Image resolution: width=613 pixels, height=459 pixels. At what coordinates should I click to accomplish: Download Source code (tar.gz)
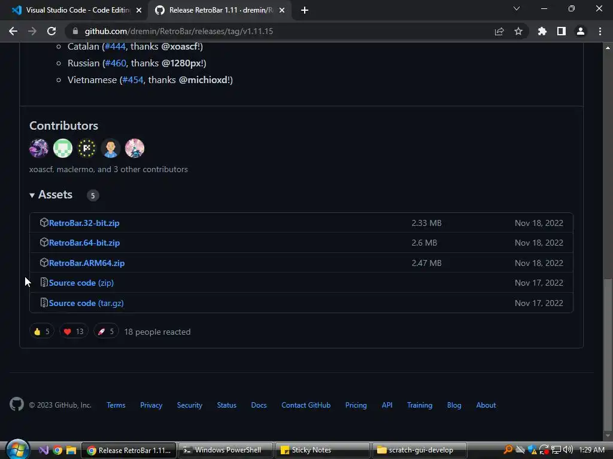pyautogui.click(x=86, y=303)
